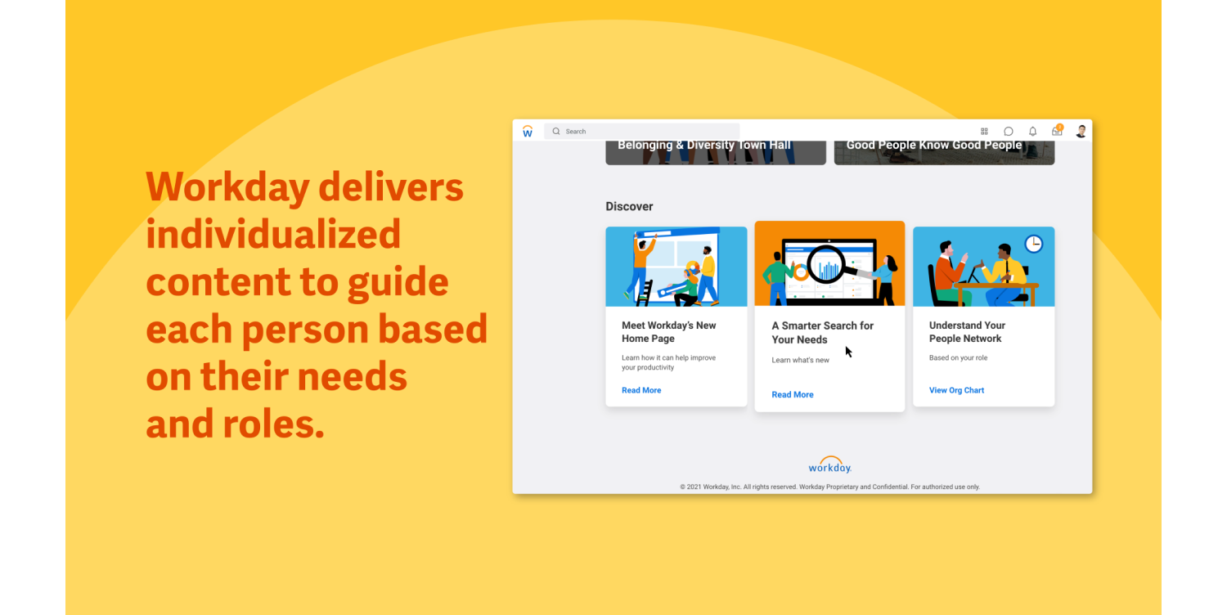Click the magnifier icon in Search bar

[556, 131]
